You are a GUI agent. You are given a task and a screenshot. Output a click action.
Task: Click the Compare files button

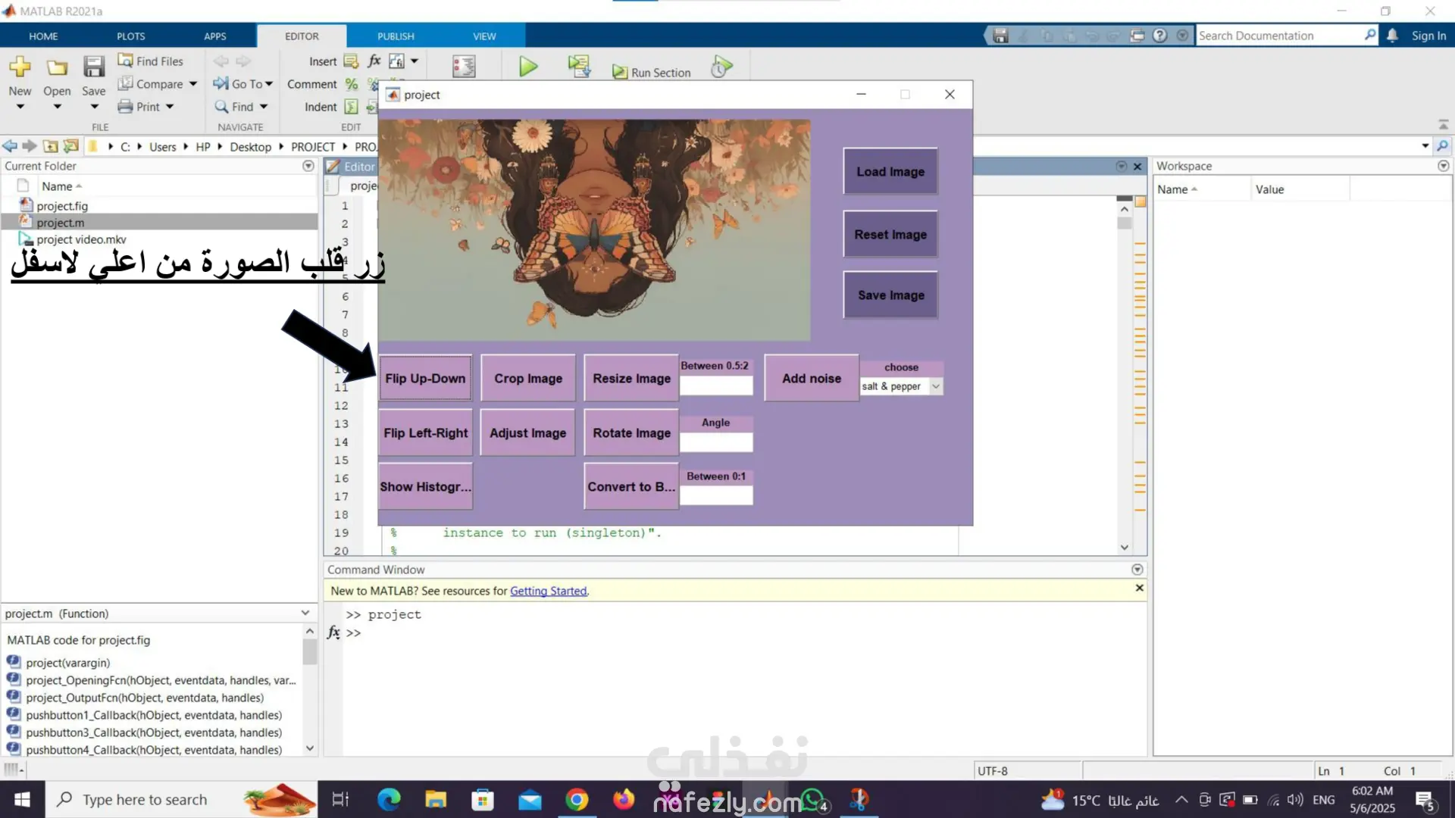pos(151,83)
